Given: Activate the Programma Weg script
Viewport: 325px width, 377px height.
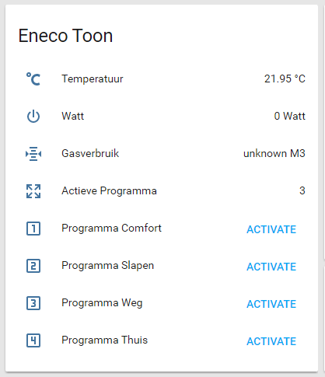Looking at the screenshot, I should 271,304.
